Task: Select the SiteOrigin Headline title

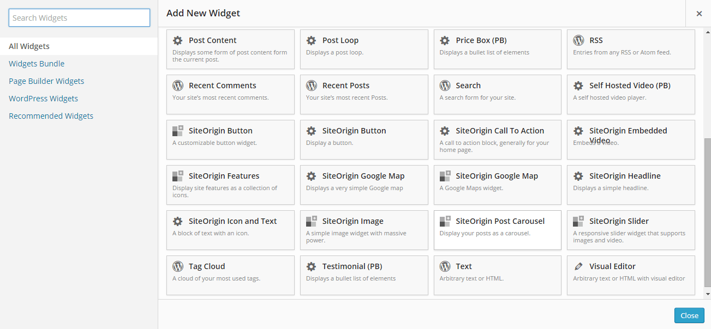Action: click(x=625, y=176)
